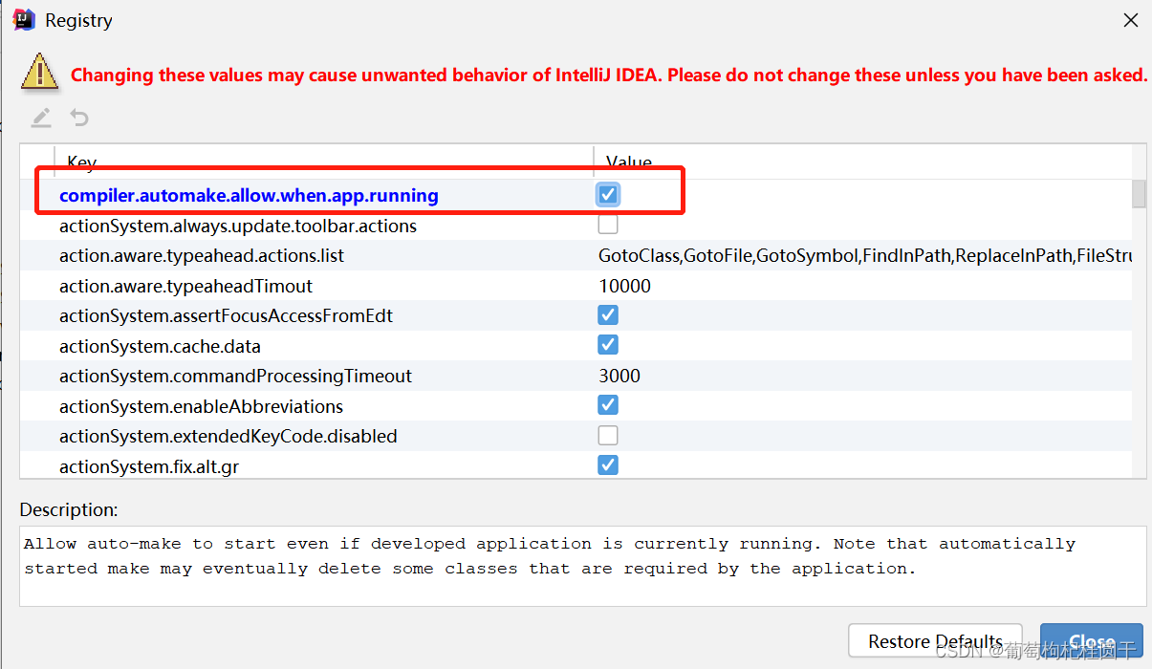Select compiler.automake.allow.when.app.running key
The width and height of the screenshot is (1152, 669).
click(249, 196)
